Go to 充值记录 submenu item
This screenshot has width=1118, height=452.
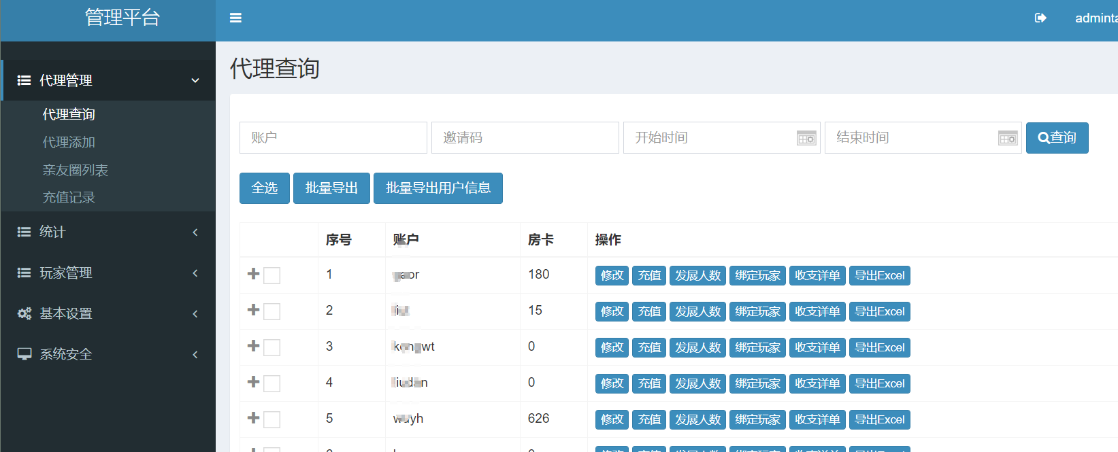[69, 197]
